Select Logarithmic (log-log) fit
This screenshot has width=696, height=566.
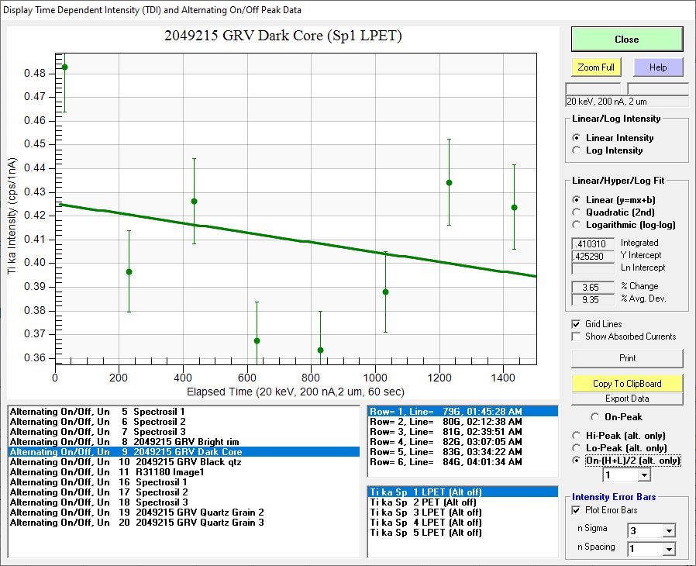coord(576,225)
